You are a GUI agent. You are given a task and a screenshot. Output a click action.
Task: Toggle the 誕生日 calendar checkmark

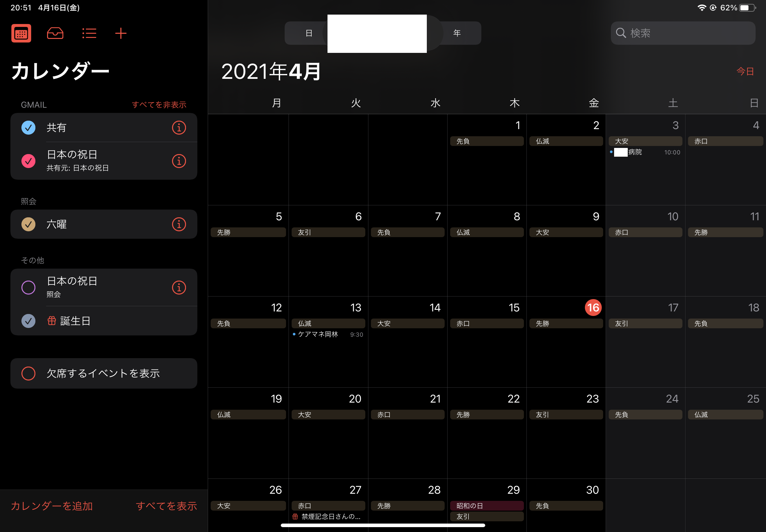click(28, 321)
